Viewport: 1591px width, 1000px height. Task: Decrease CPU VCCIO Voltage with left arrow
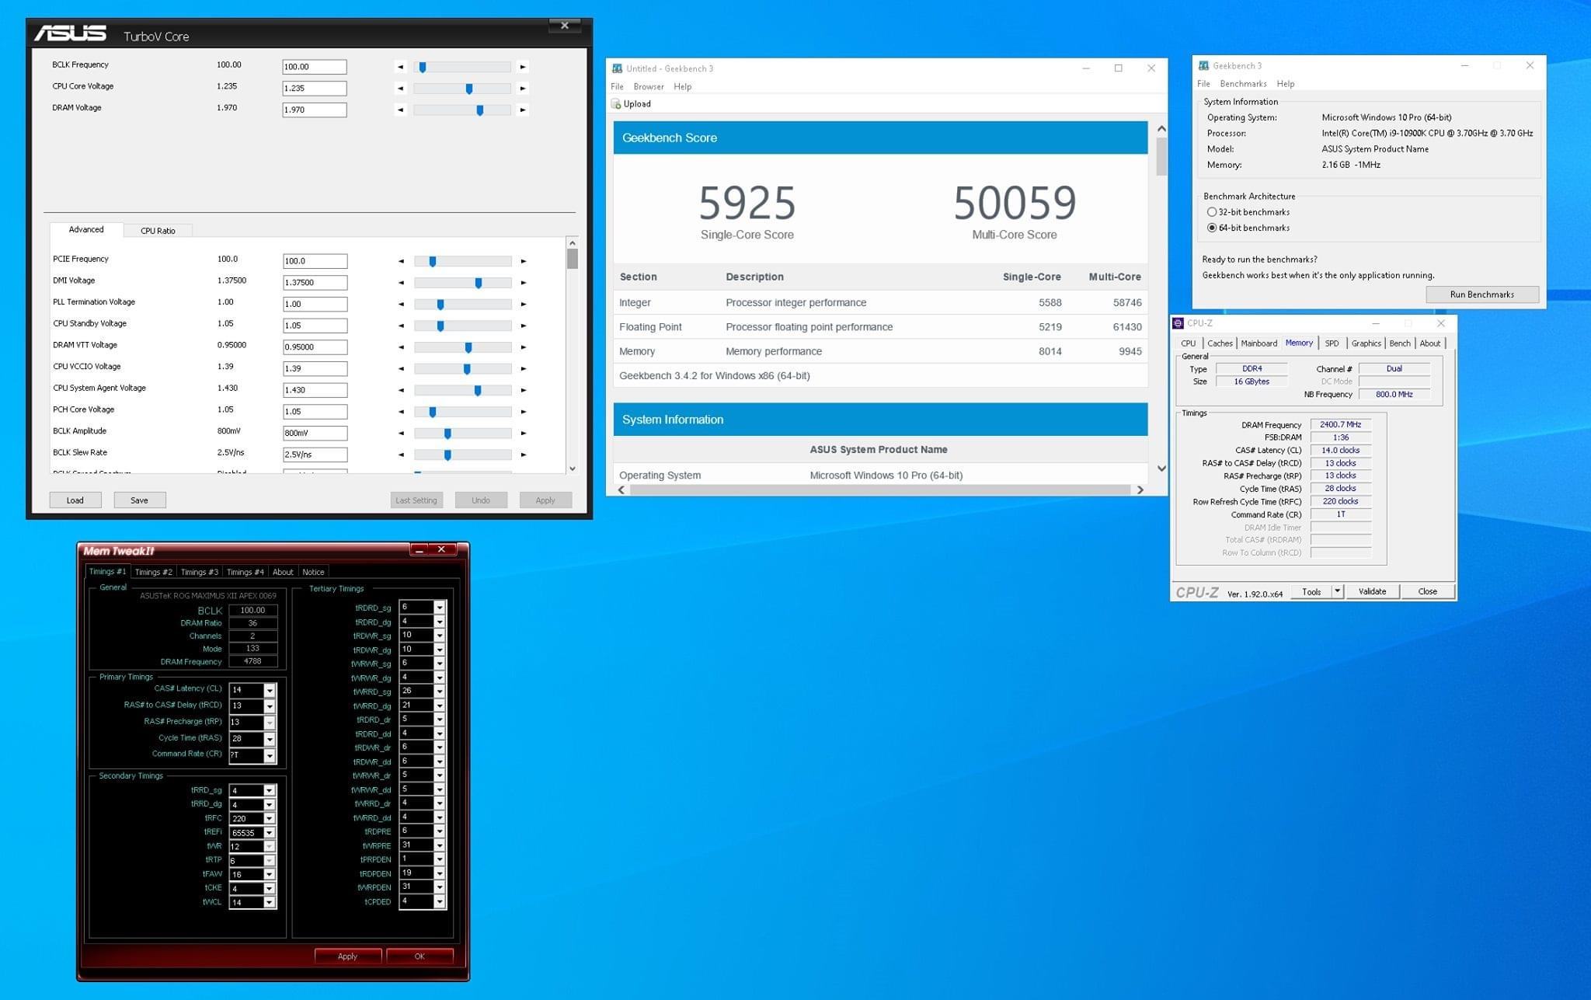(x=402, y=369)
